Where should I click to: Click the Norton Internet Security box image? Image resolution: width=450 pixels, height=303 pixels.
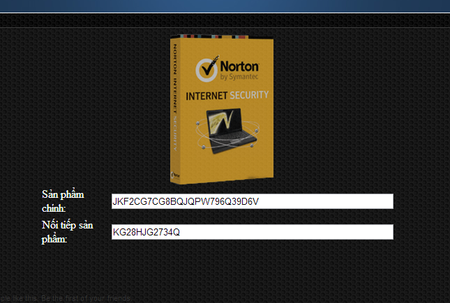click(222, 109)
